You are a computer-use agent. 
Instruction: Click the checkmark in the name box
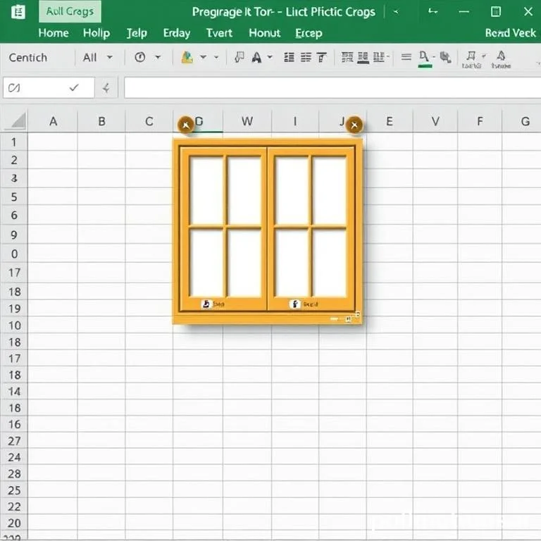tap(74, 87)
